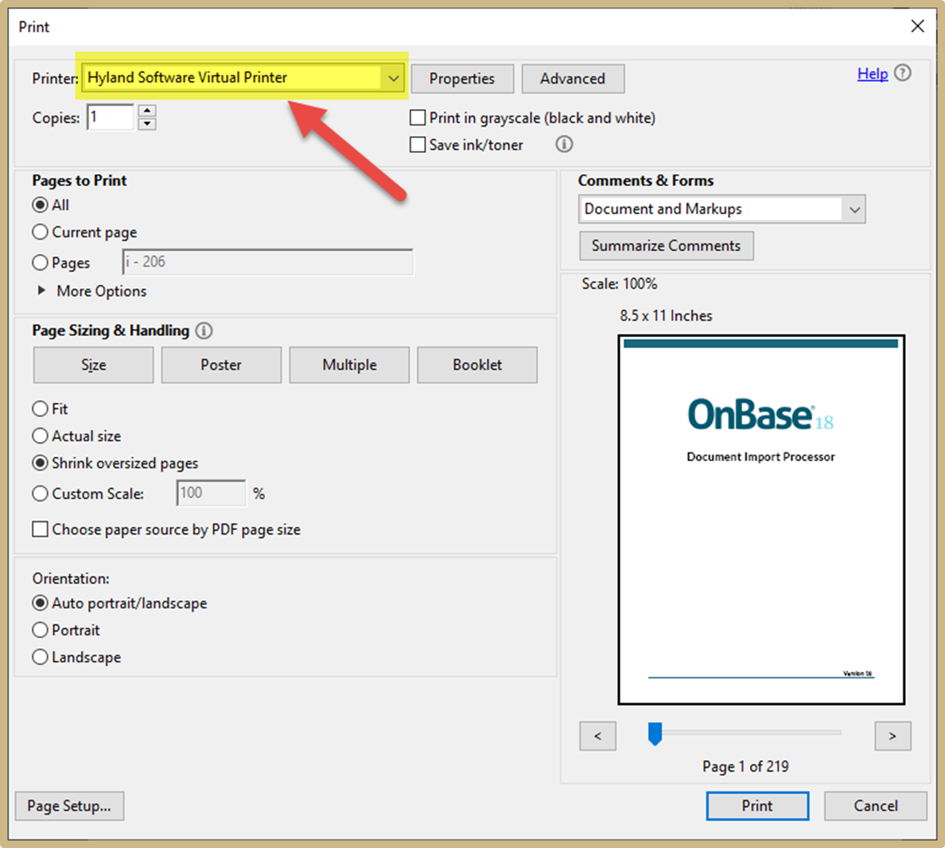Viewport: 945px width, 848px height.
Task: Close the Print dialog window
Action: pos(918,26)
